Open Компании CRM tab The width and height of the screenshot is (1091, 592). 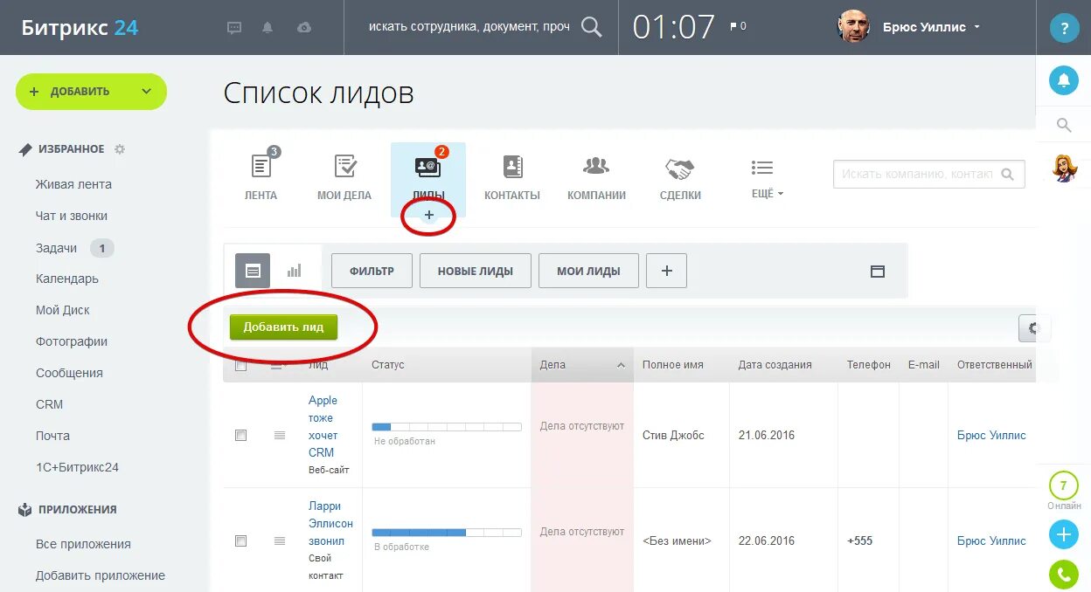point(596,177)
